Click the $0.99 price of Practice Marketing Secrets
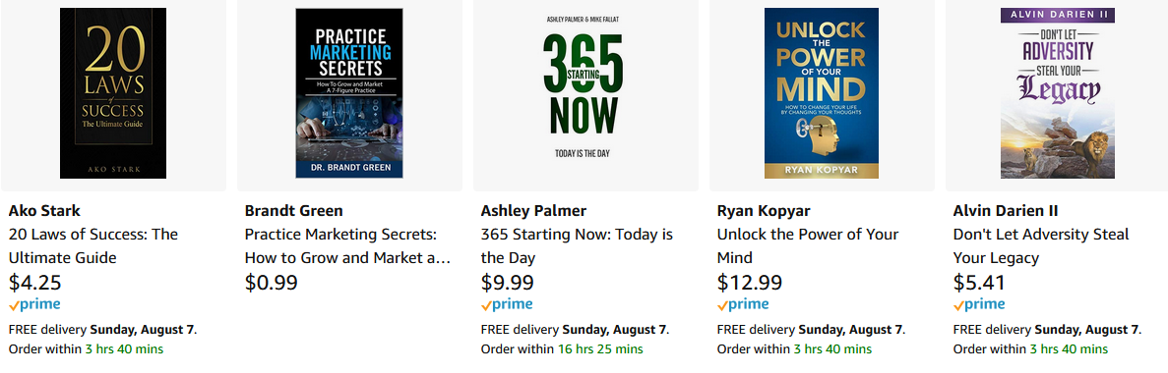 [x=272, y=283]
